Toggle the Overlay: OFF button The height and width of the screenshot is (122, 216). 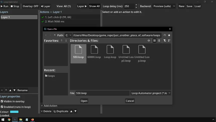pyautogui.click(x=31, y=6)
